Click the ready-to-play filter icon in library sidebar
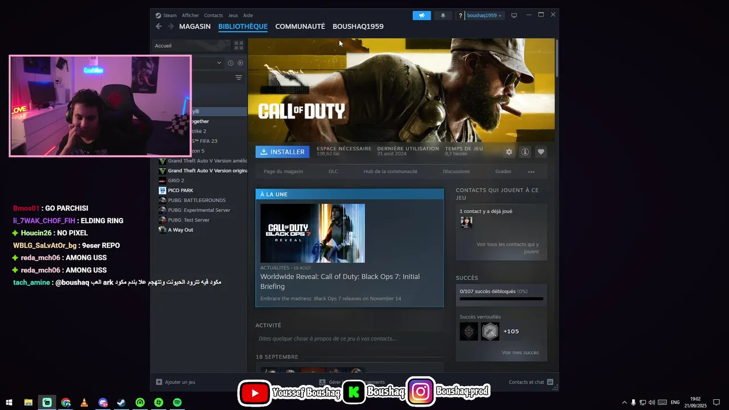This screenshot has height=410, width=729. 240,63
